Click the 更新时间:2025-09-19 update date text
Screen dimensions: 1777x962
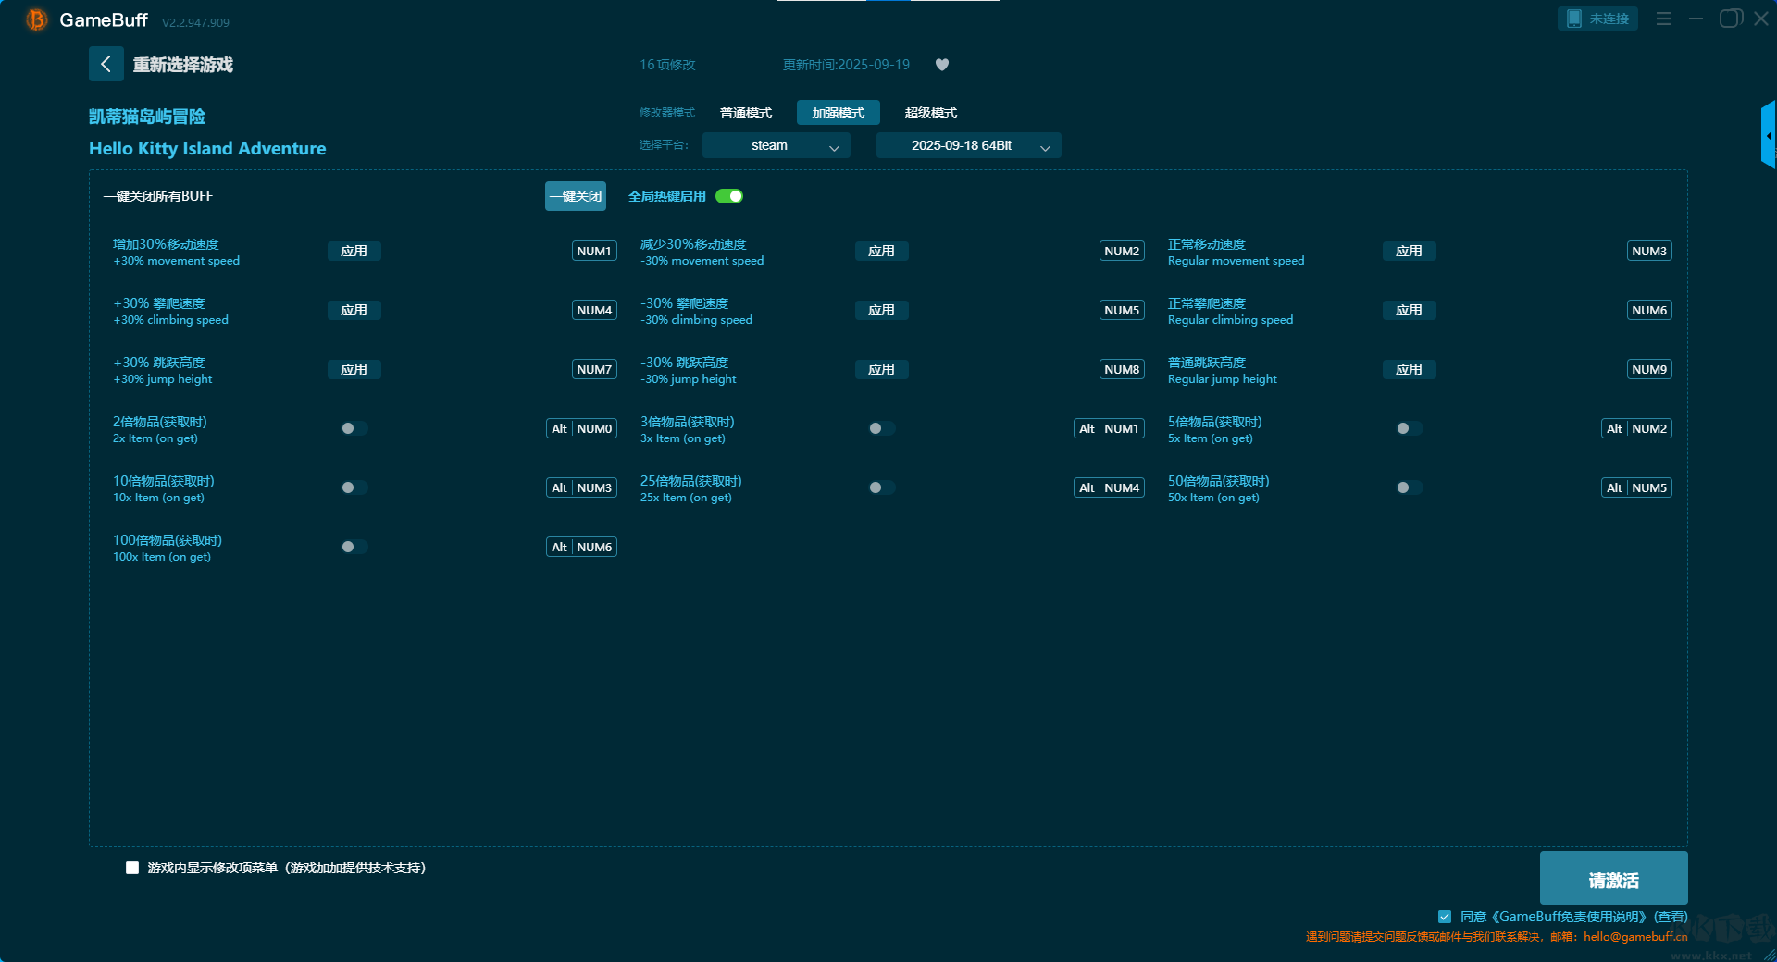coord(846,65)
